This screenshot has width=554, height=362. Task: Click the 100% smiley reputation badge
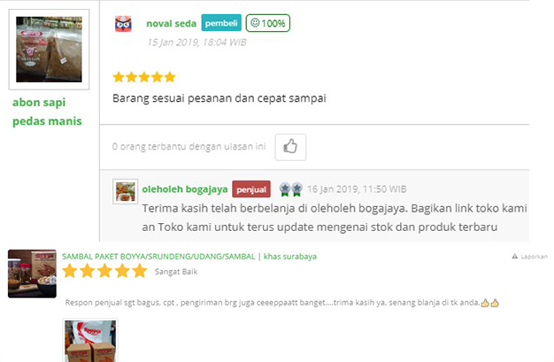point(268,23)
